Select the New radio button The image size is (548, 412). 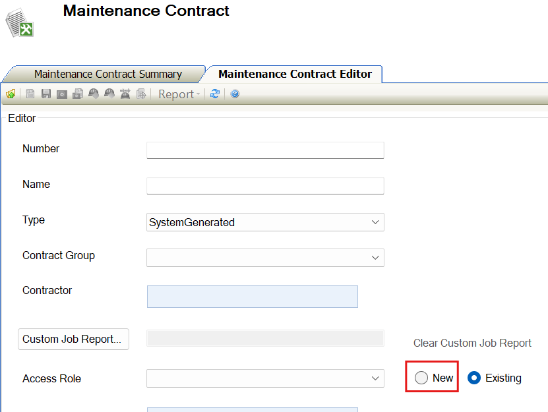[421, 378]
